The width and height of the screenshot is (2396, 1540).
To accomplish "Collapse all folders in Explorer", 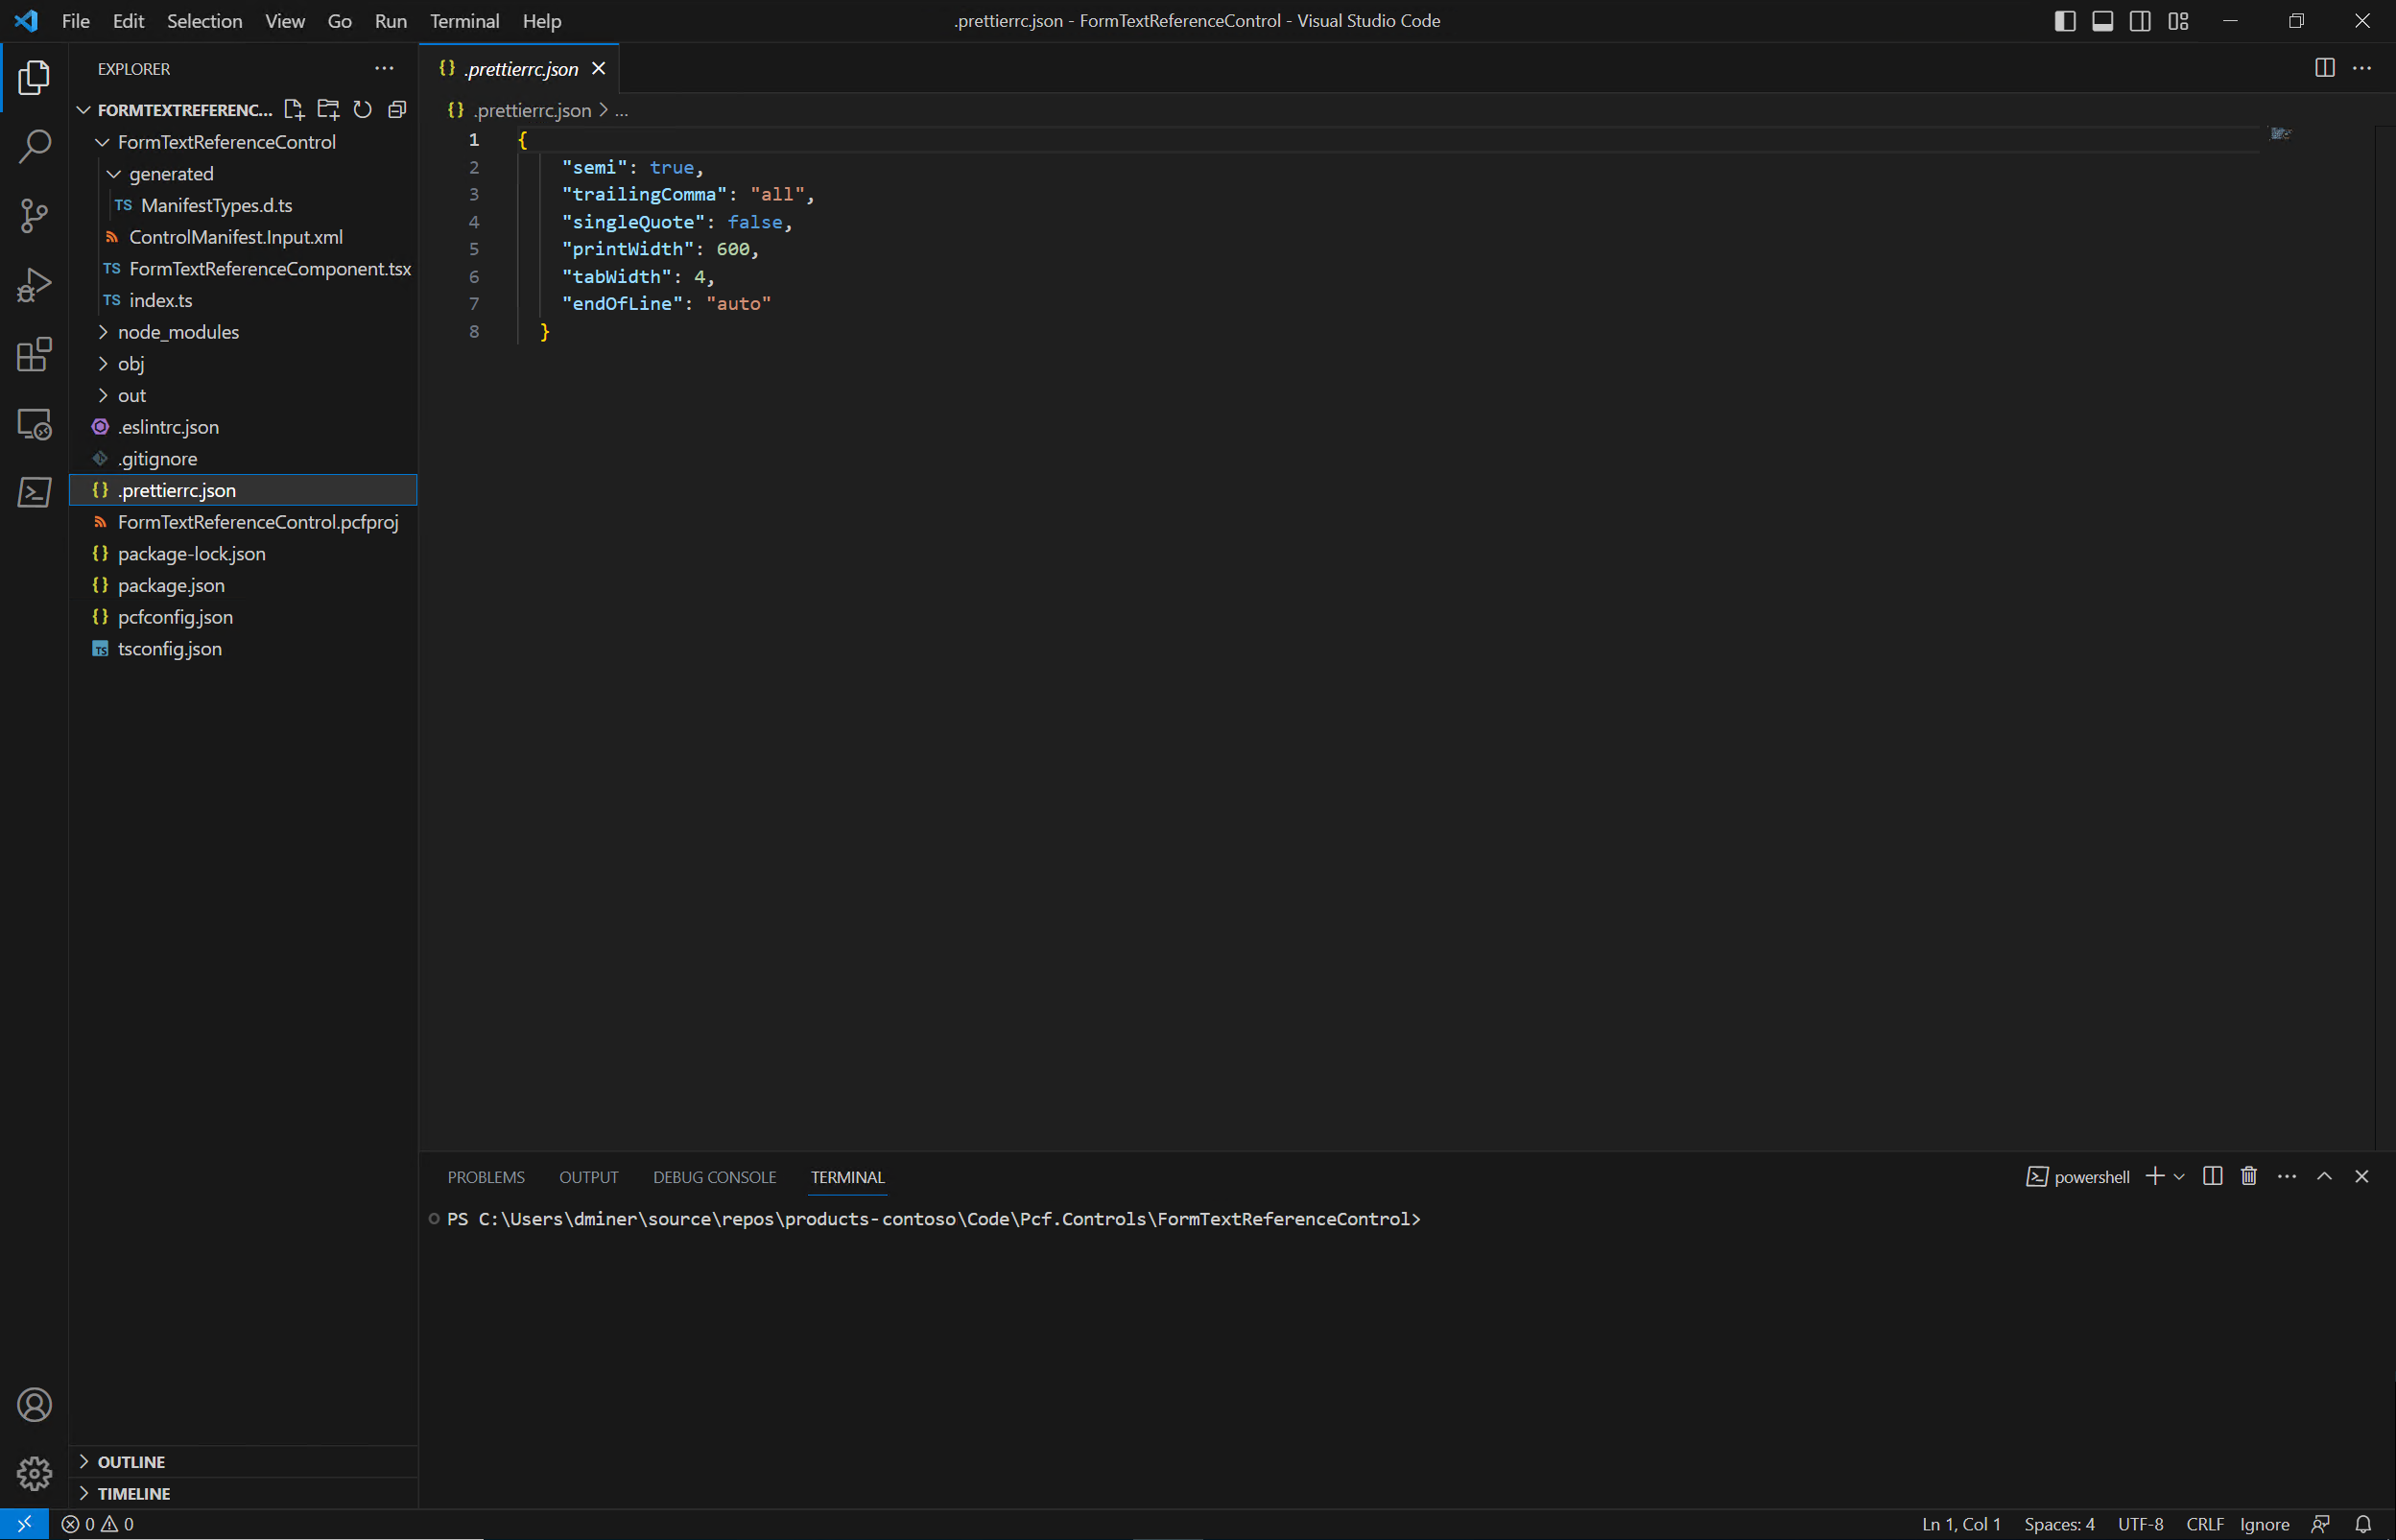I will click(x=397, y=110).
